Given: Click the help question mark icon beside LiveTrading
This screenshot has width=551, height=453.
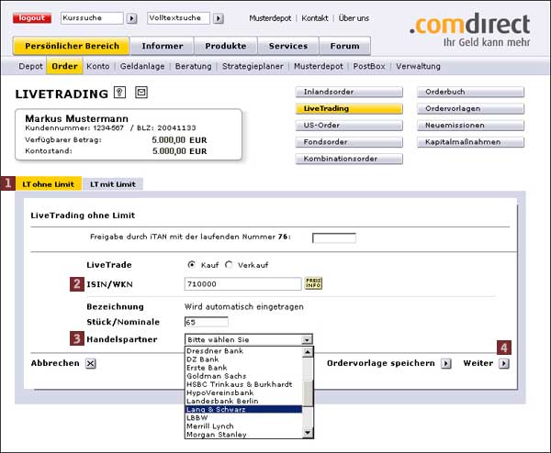Looking at the screenshot, I should pyautogui.click(x=119, y=93).
